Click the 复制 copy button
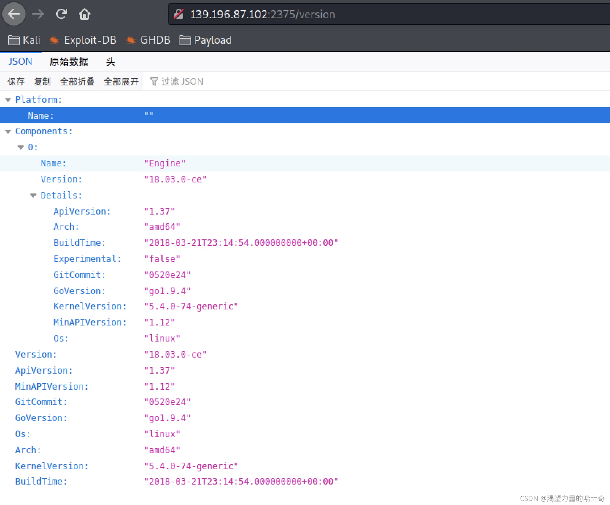This screenshot has height=505, width=610. coord(42,81)
